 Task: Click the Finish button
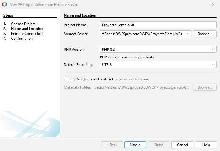159,145
